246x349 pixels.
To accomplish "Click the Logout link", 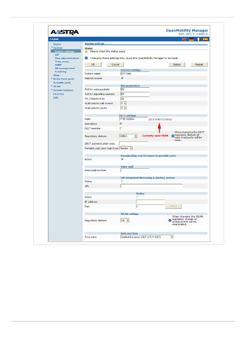I will (x=54, y=39).
